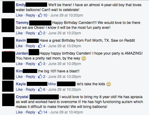Viewport: 149px width, 115px height.
Task: Open June 29 at 10:40pm timestamp
Action: pos(66,112)
